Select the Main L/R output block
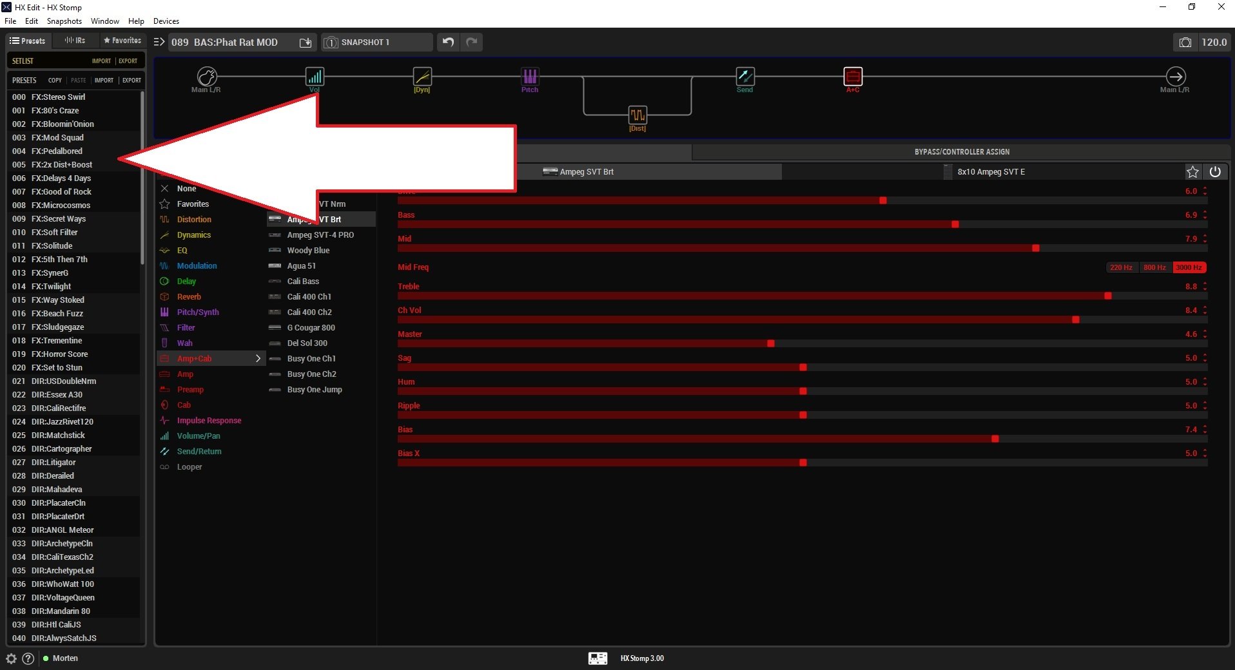Screen dimensions: 1235x670 [x=1176, y=77]
